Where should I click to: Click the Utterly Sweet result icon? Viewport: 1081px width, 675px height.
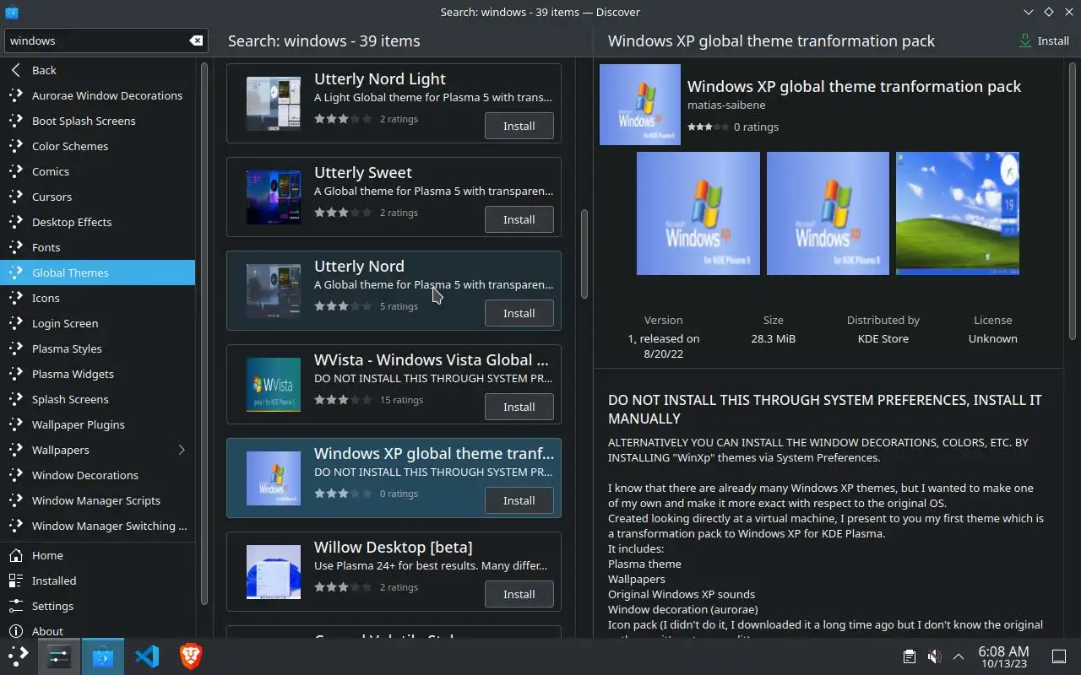(x=273, y=197)
